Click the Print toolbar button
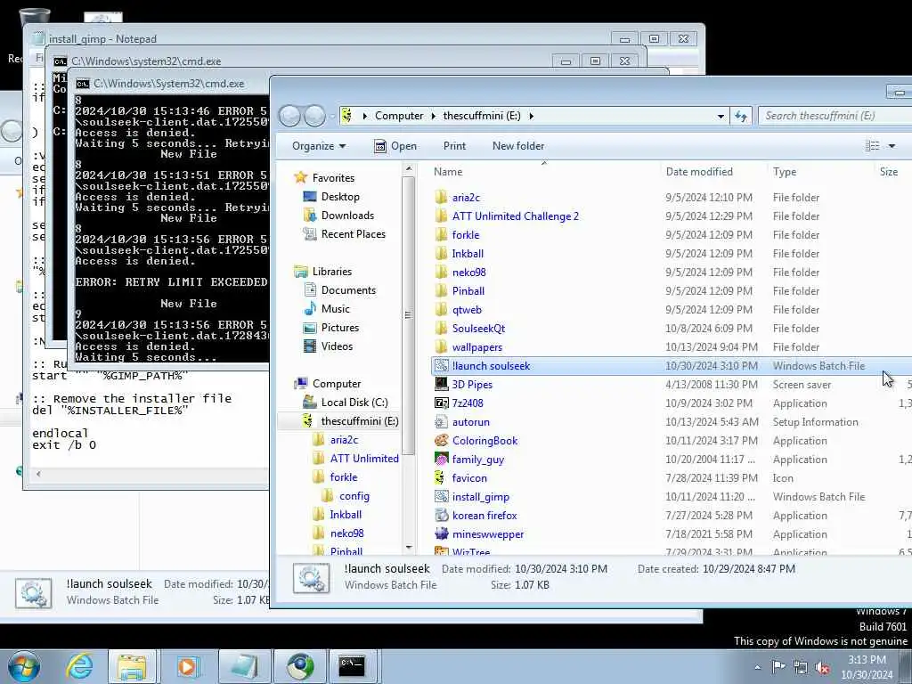912x684 pixels. pos(454,146)
